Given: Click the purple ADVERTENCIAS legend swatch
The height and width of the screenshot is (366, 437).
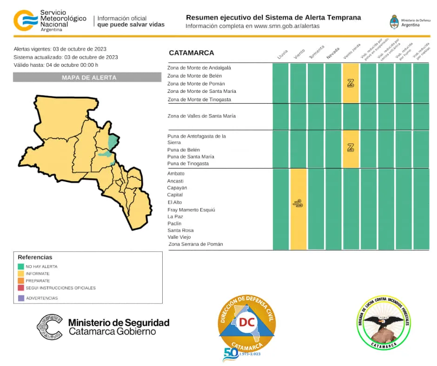Looking at the screenshot, I should (x=21, y=298).
